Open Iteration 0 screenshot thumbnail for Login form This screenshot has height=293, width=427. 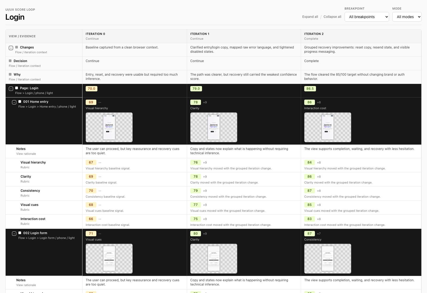point(109,259)
